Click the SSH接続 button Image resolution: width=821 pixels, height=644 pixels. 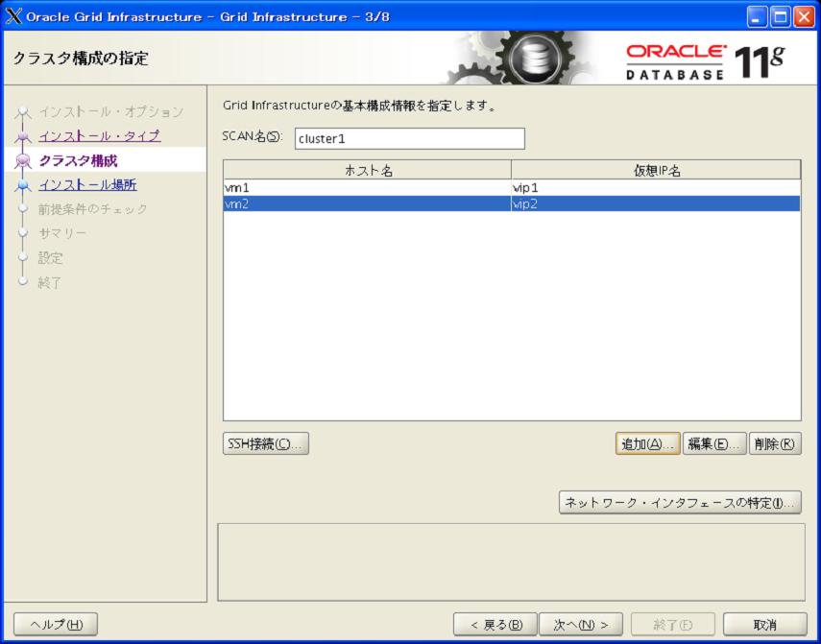click(265, 443)
